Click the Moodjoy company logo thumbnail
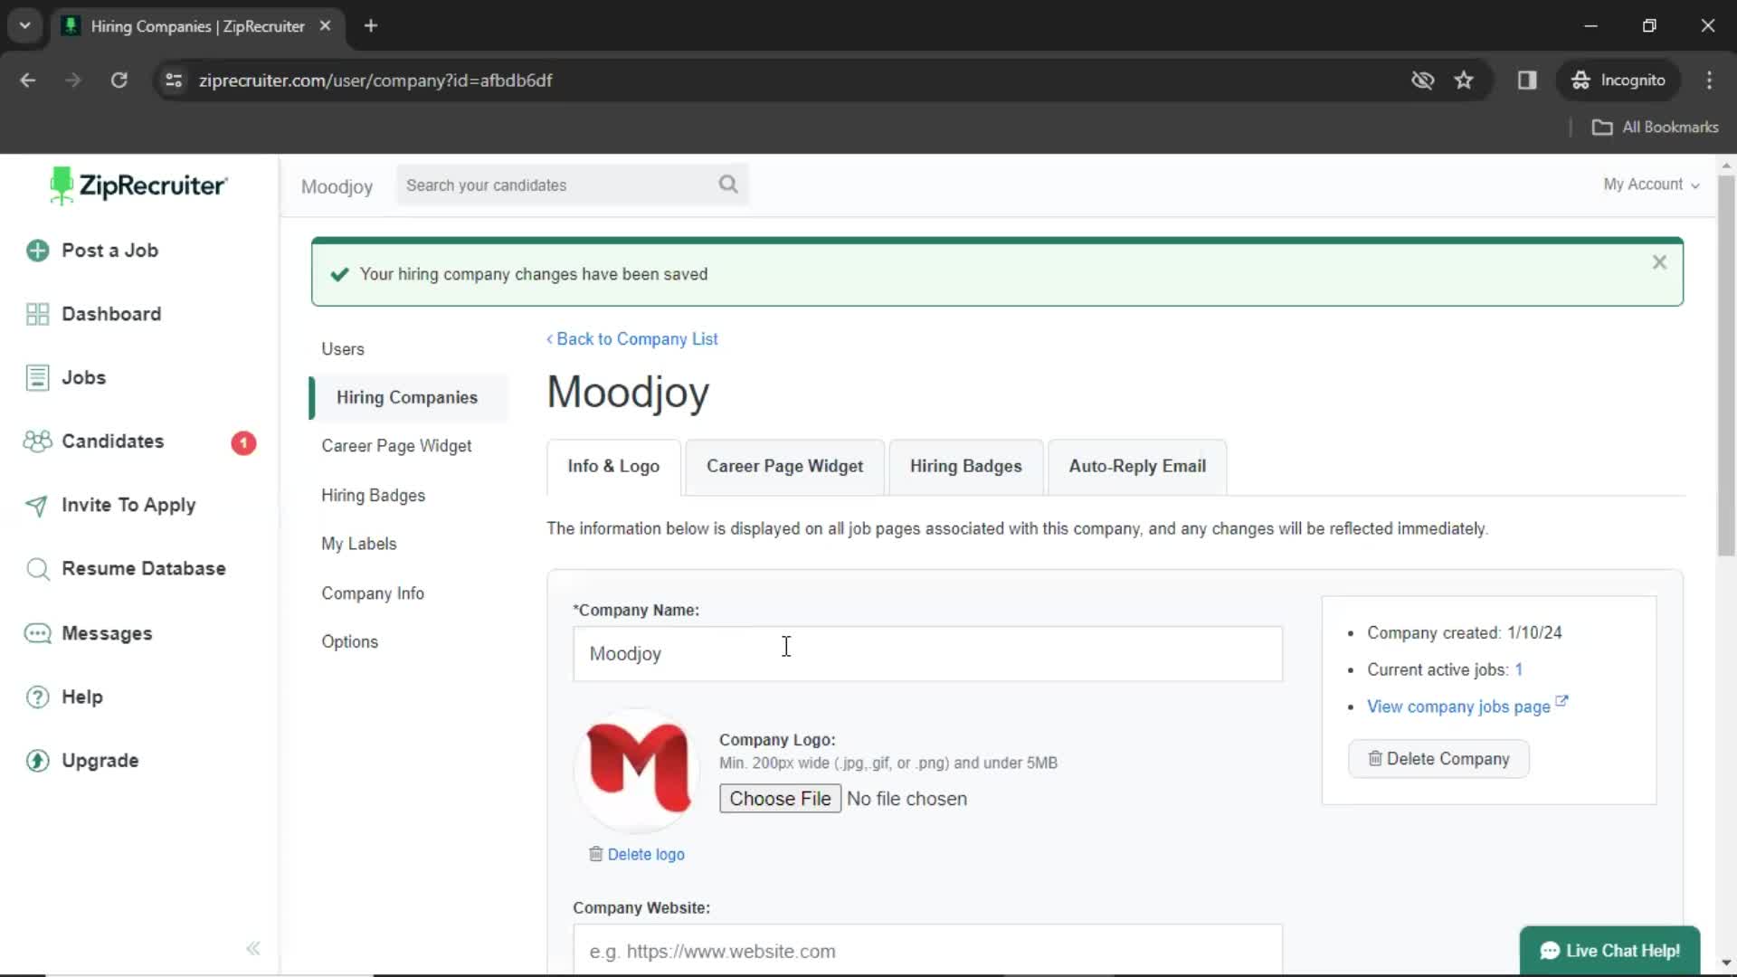 pos(637,770)
